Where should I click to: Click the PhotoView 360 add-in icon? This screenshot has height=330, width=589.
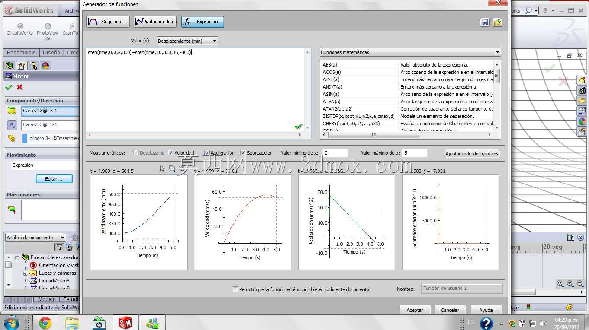[x=48, y=32]
